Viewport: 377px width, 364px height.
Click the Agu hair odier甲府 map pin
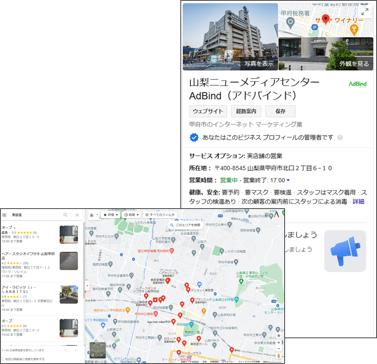[x=173, y=322]
